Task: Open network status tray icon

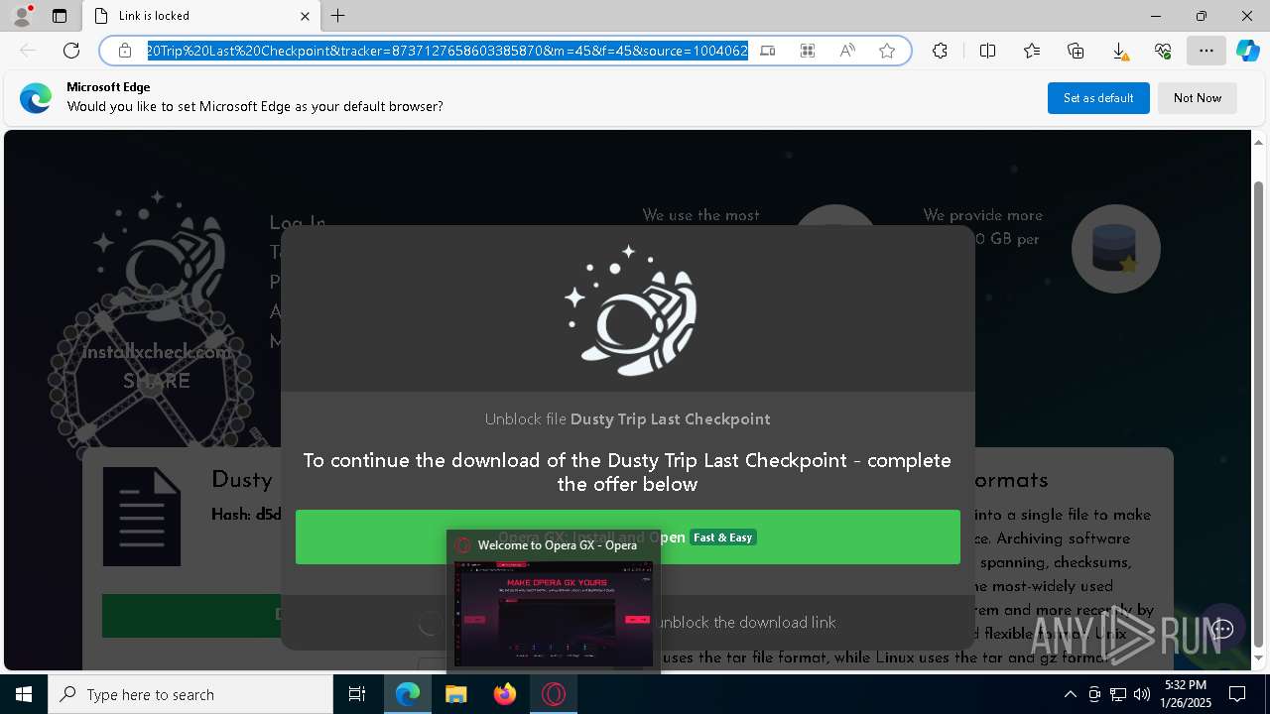Action: click(1118, 694)
